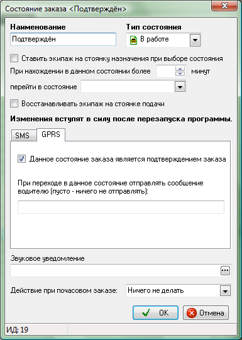Switch to the SMS tab

[x=23, y=136]
